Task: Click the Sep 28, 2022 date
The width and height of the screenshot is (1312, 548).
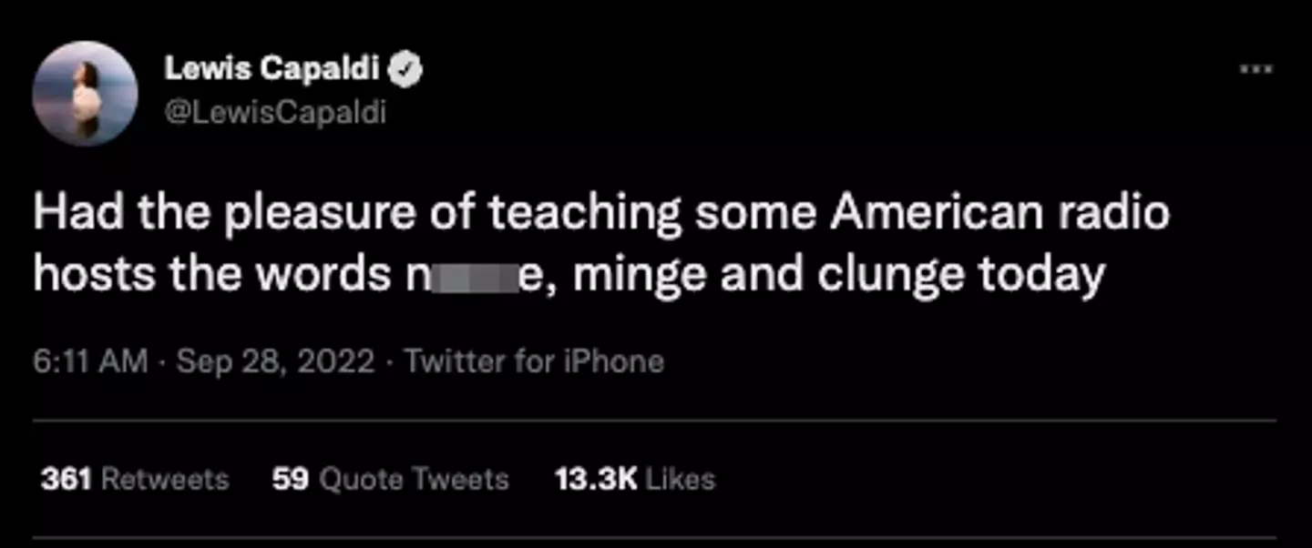Action: coord(275,361)
